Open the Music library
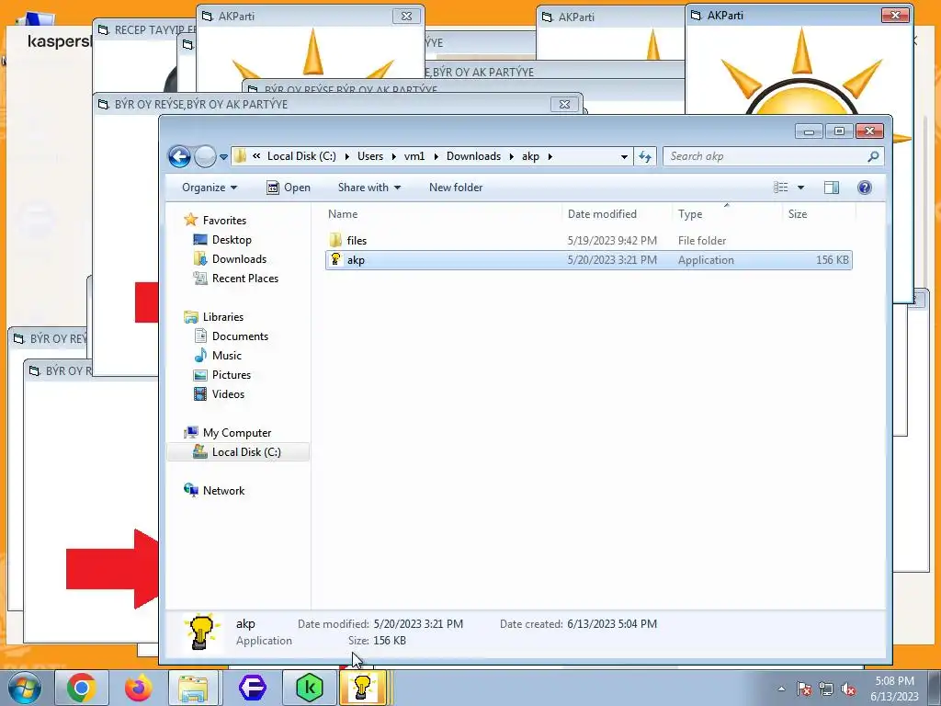This screenshot has height=706, width=941. pyautogui.click(x=226, y=356)
